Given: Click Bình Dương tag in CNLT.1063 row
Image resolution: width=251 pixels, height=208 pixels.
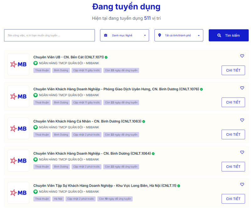Looking at the screenshot, I should [x=61, y=135].
